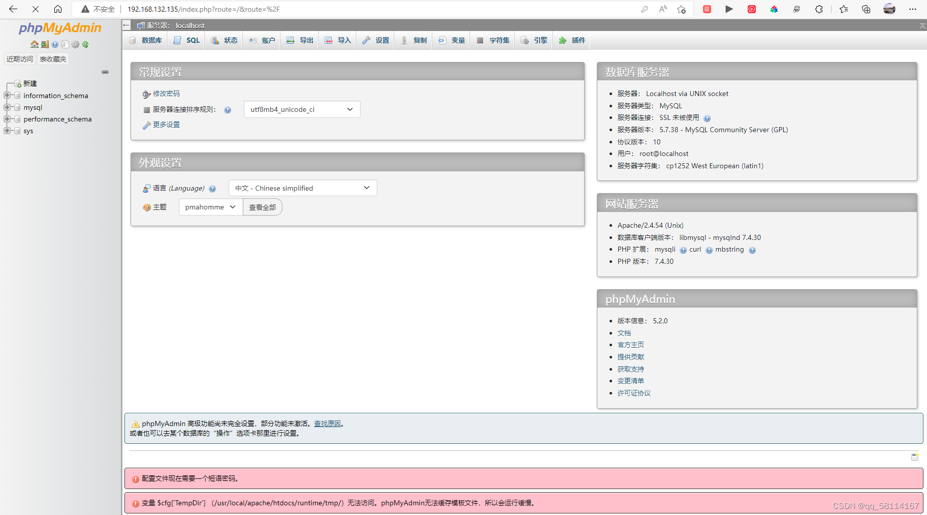Open the 字符集 tab
Image resolution: width=927 pixels, height=515 pixels.
click(493, 40)
